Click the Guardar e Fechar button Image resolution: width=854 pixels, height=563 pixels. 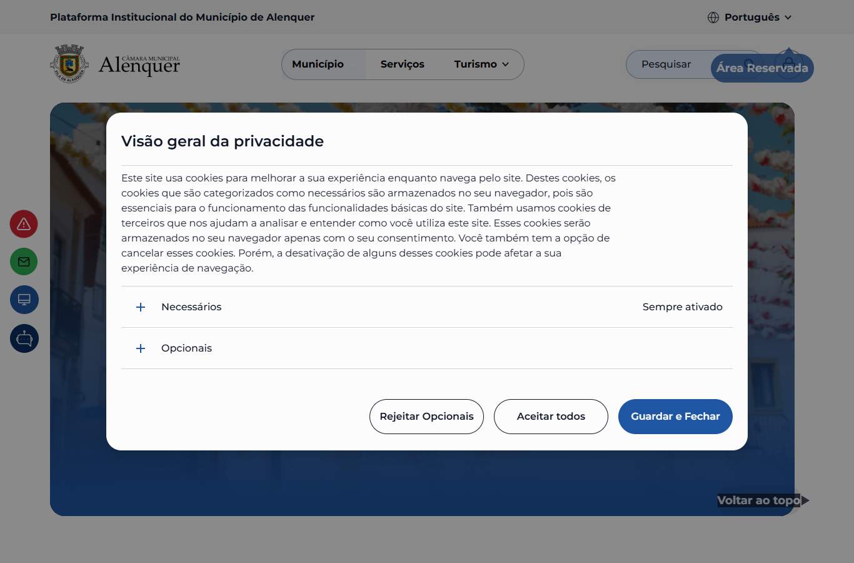[675, 417]
